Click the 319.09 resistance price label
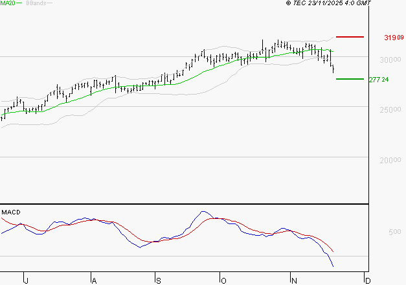 click(x=394, y=38)
